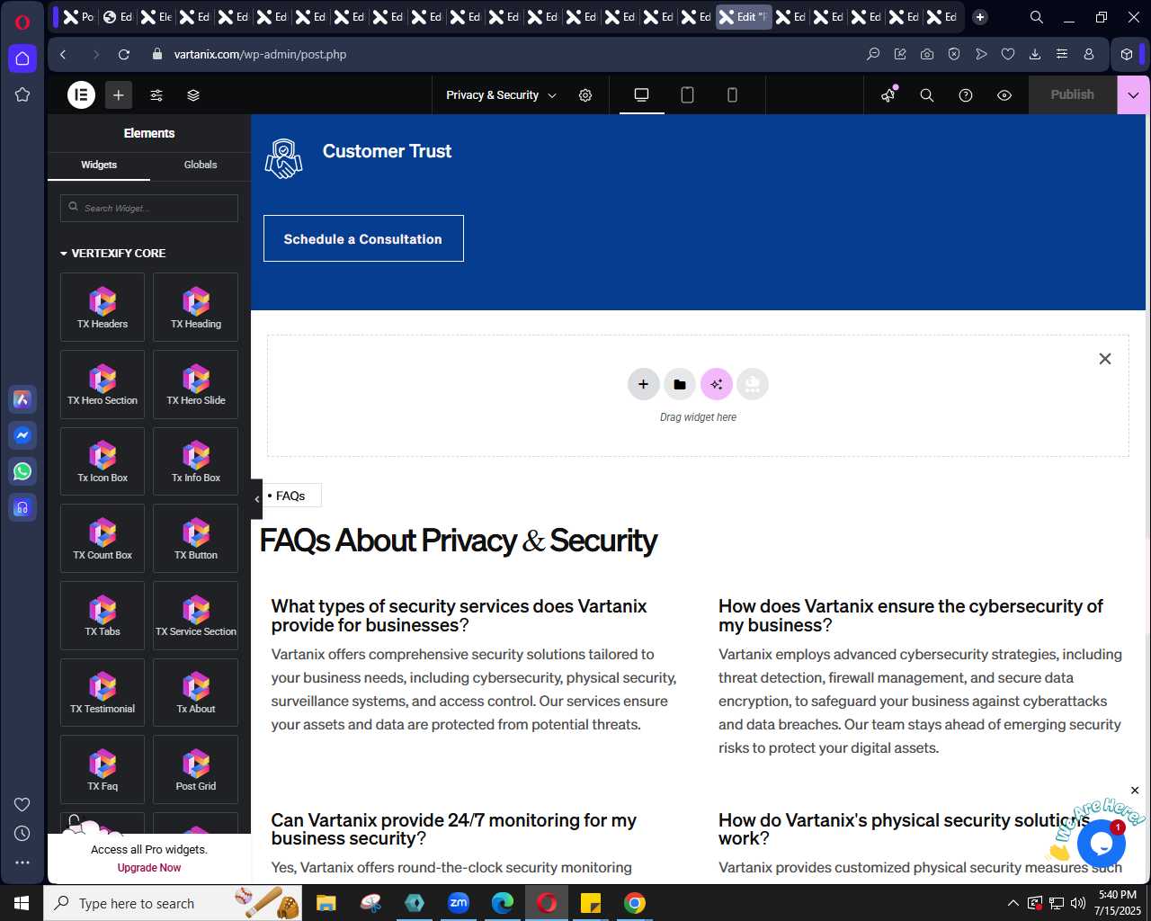Switch to desktop preview mode
The image size is (1151, 921).
pos(642,94)
